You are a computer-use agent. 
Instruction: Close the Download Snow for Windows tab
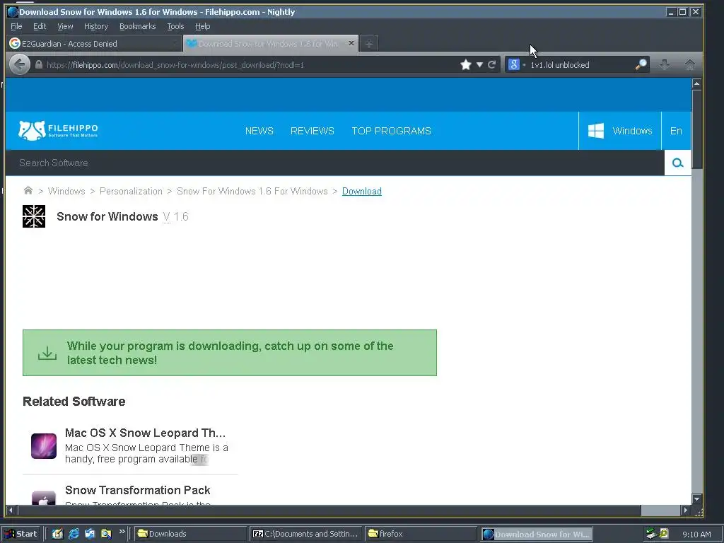coord(351,43)
